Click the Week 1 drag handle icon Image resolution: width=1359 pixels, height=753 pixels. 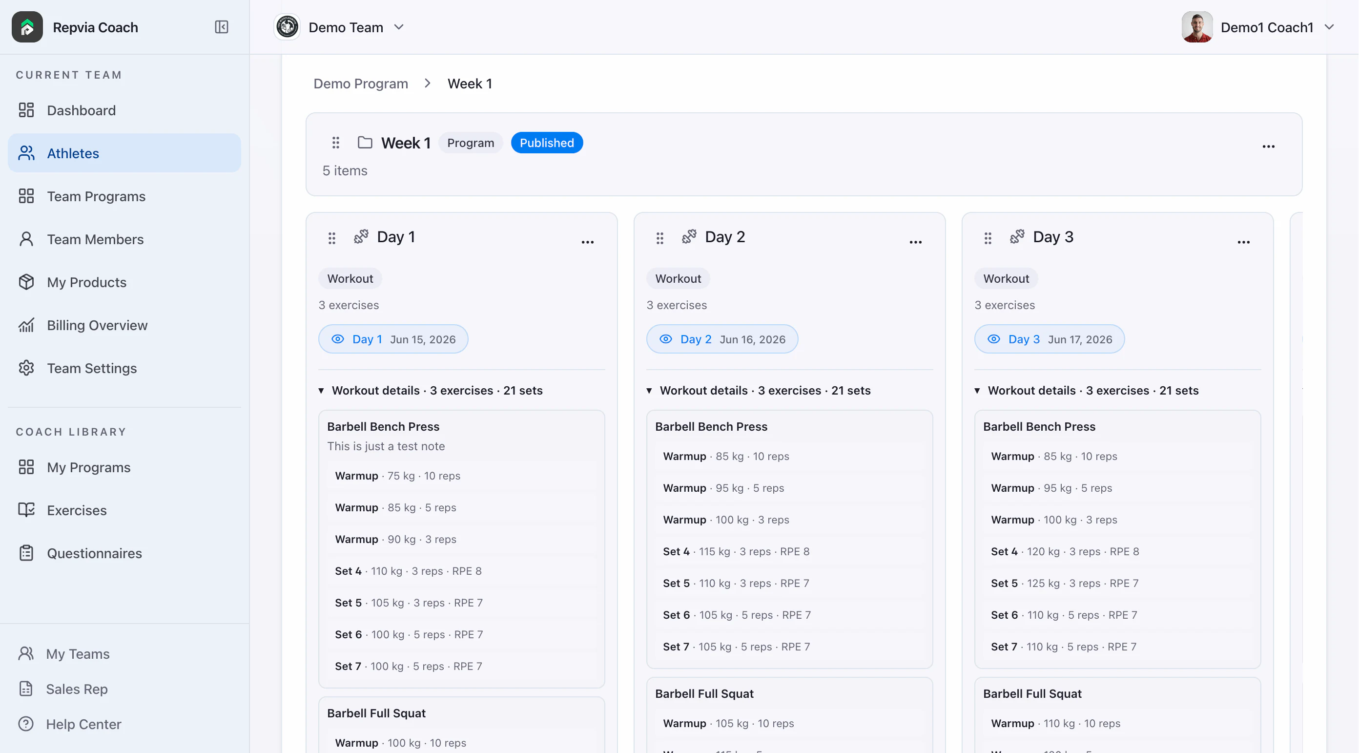coord(335,143)
